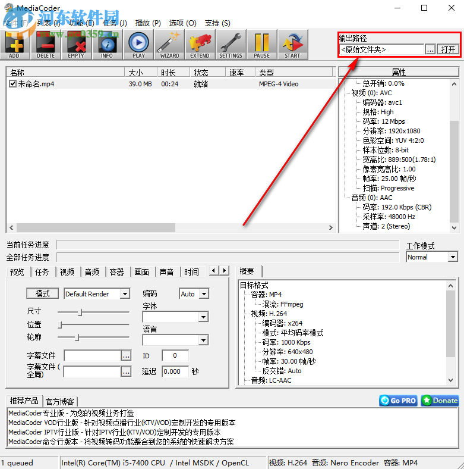Image resolution: width=464 pixels, height=469 pixels.
Task: Open the 列表 (I) menu
Action: coord(48,23)
